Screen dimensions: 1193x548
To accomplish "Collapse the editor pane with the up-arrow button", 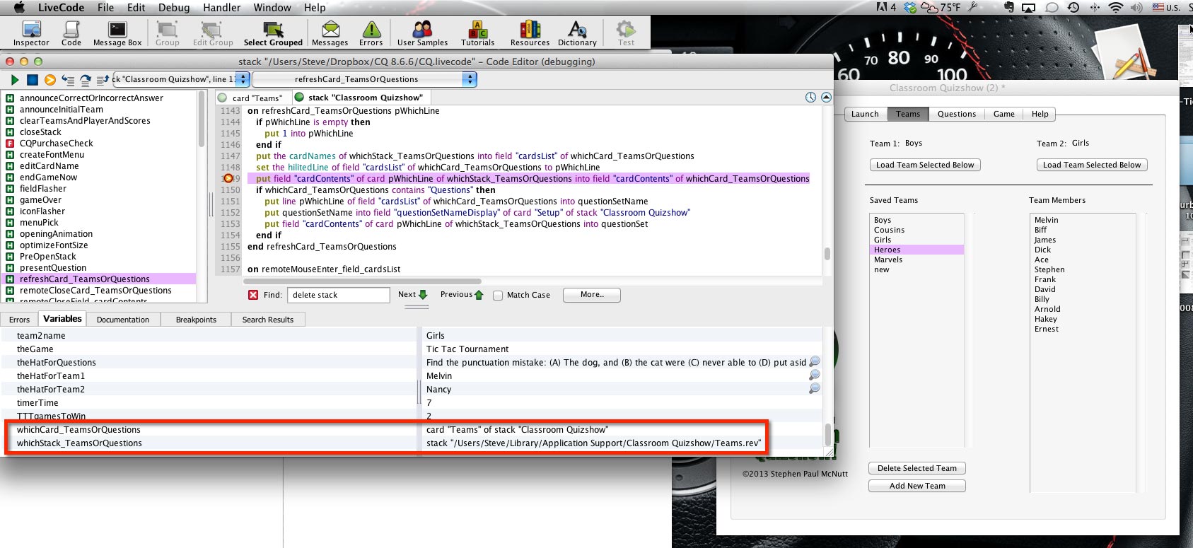I will click(x=826, y=98).
